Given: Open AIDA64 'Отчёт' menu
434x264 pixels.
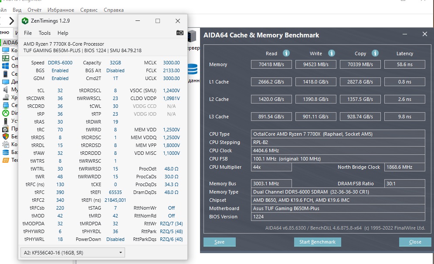Looking at the screenshot, I should [34, 10].
